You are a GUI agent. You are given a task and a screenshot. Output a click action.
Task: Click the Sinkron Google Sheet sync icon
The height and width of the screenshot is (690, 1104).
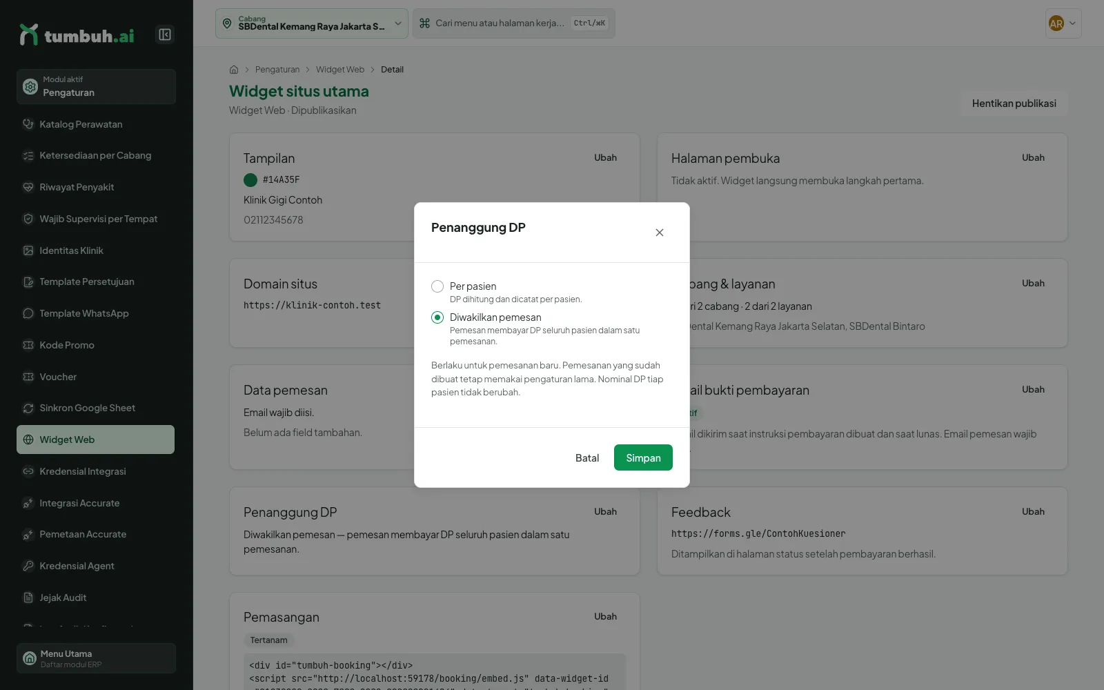28,408
